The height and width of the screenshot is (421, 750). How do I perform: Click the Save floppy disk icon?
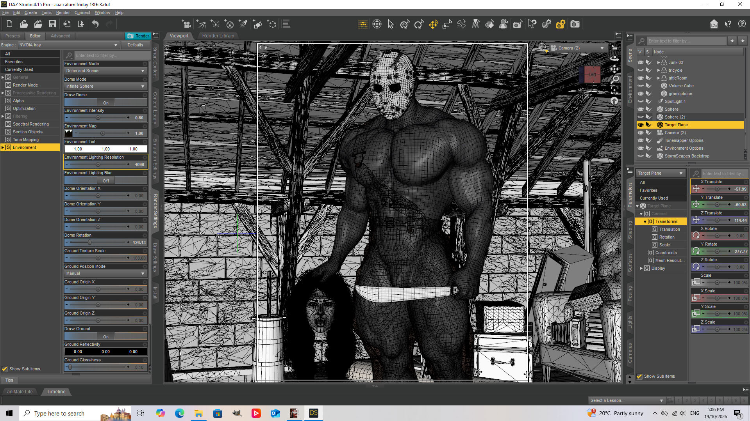[52, 24]
